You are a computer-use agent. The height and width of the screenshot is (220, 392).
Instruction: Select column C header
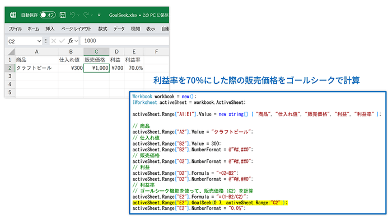96,52
